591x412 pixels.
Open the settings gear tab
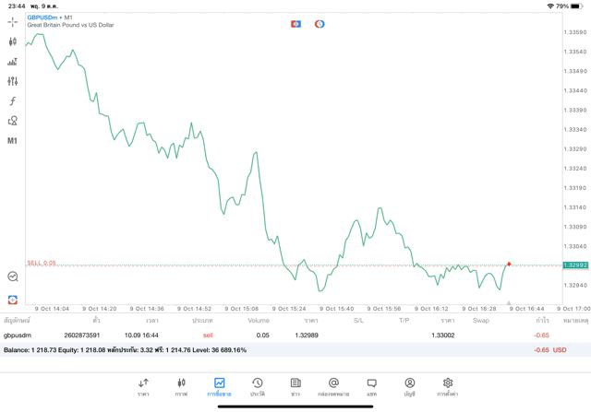pos(448,386)
